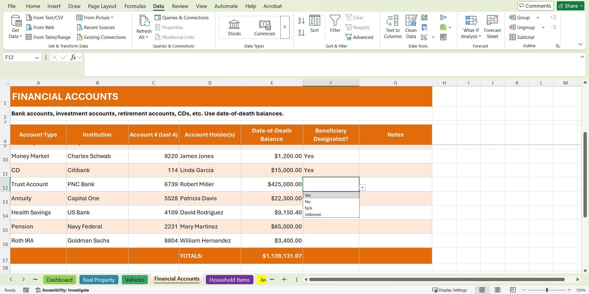Open the Group dropdown arrow

[x=538, y=18]
